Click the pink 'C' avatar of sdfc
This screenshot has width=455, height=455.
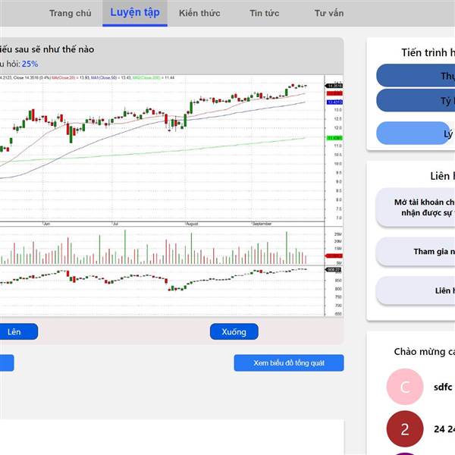point(405,387)
